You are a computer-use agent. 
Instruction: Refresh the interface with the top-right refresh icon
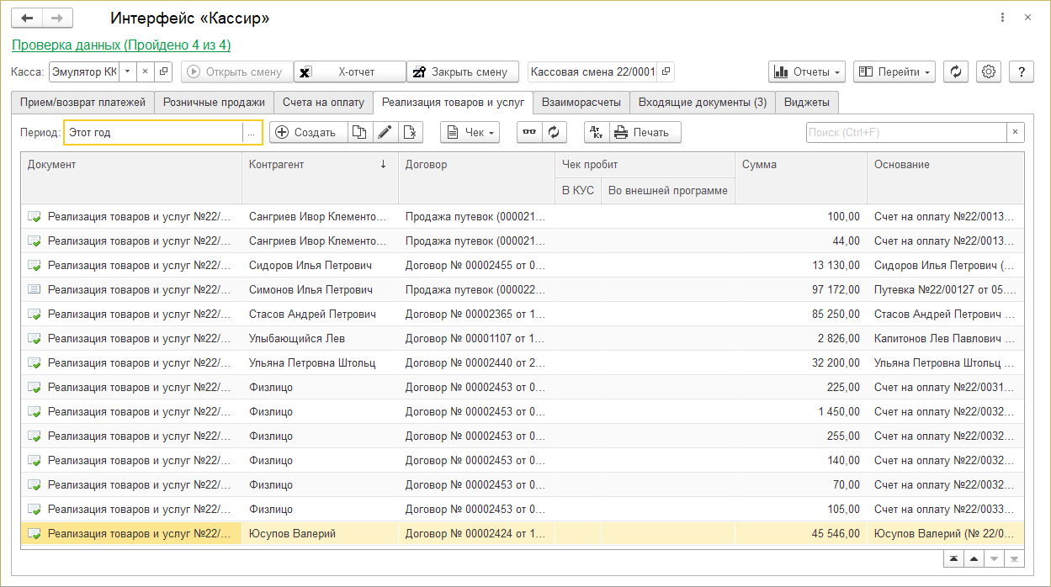(x=955, y=71)
